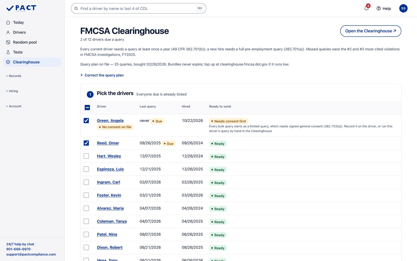The height and width of the screenshot is (261, 417).
Task: Click the Last query column header
Action: pos(148,106)
